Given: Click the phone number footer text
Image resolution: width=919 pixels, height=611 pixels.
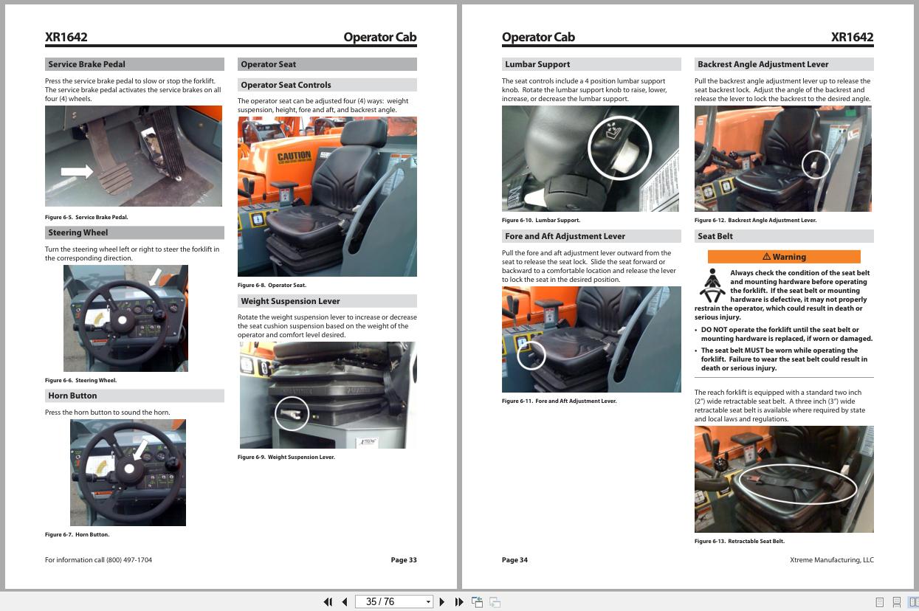Looking at the screenshot, I should pos(98,560).
